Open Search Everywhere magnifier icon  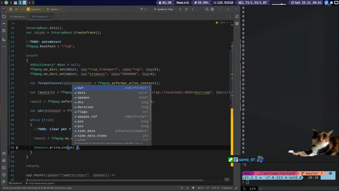coord(207,9)
